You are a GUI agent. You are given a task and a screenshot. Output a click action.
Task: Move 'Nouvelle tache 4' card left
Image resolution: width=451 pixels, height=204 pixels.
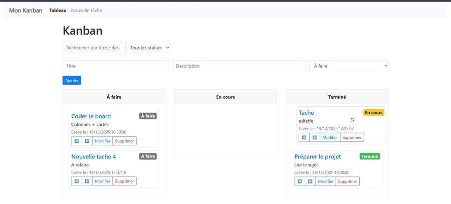click(77, 181)
